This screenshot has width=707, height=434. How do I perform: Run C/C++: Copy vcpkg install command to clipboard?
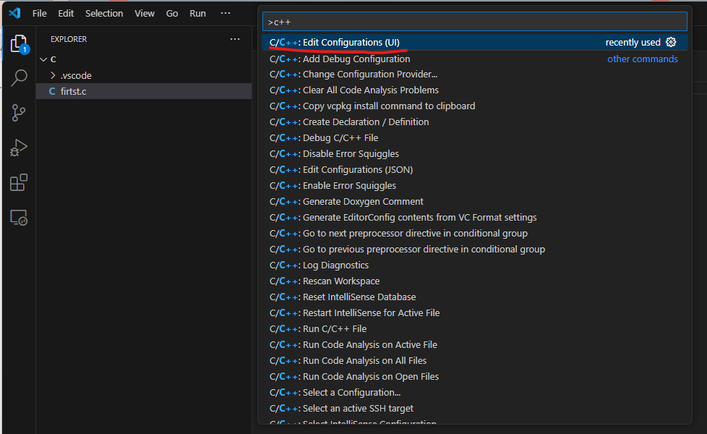(475, 106)
